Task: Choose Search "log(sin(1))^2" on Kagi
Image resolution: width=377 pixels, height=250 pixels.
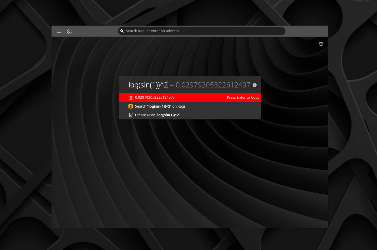Action: 190,106
